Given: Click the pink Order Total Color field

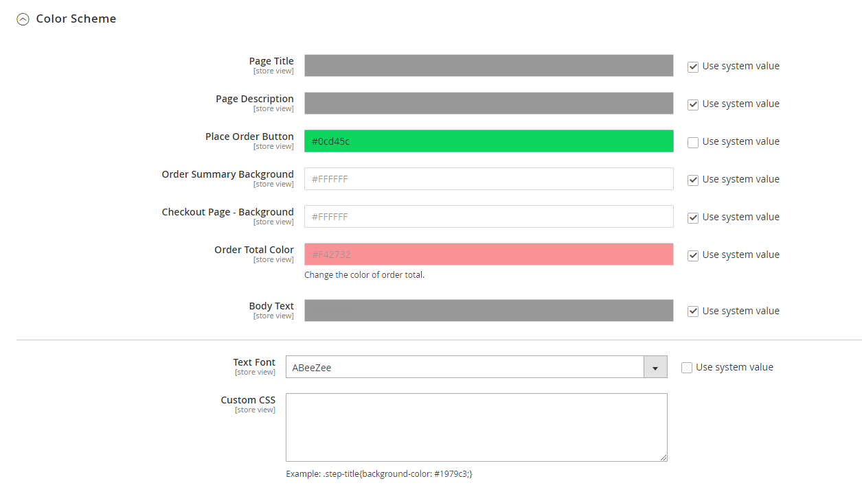Looking at the screenshot, I should pos(488,255).
